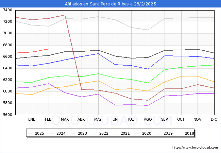Image resolution: width=221 pixels, height=153 pixels.
Task: Click the 7000 y-axis value
Action: click(7, 33)
